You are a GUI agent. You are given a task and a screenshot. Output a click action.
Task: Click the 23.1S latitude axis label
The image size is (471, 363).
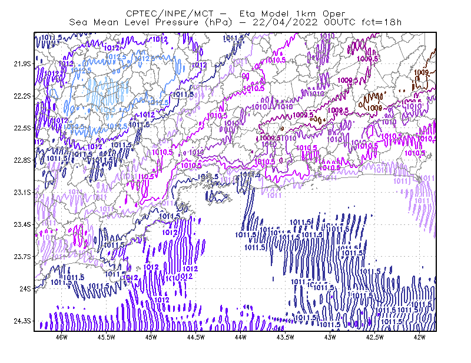(22, 192)
